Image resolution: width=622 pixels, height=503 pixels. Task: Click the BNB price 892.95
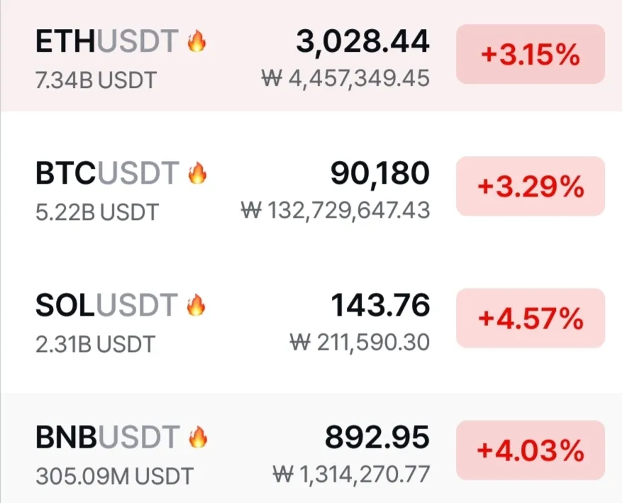pyautogui.click(x=377, y=437)
